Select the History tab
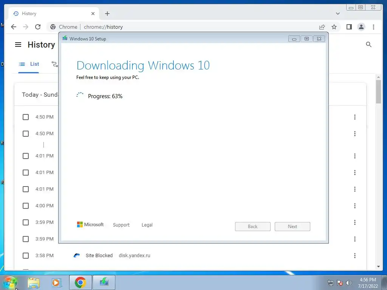This screenshot has height=290, width=387. [54, 14]
